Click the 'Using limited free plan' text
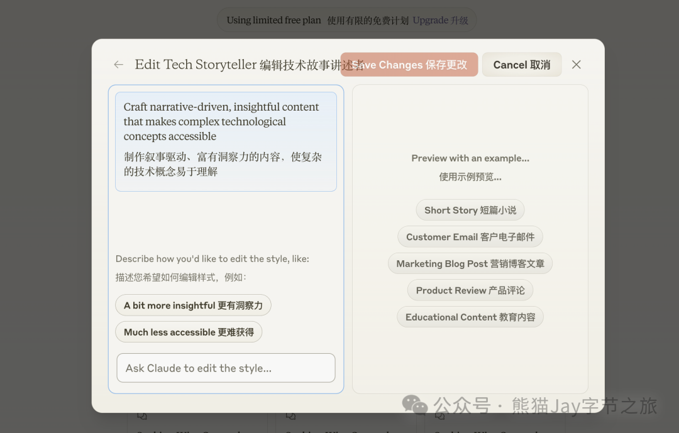679x433 pixels. click(x=273, y=20)
